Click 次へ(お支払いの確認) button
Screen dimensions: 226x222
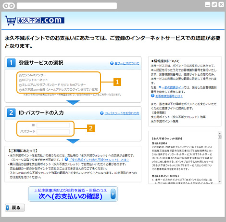pyautogui.click(x=73, y=194)
